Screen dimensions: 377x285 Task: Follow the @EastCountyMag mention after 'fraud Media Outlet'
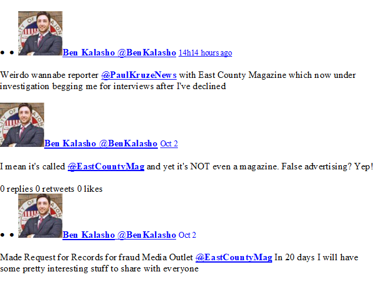[234, 257]
